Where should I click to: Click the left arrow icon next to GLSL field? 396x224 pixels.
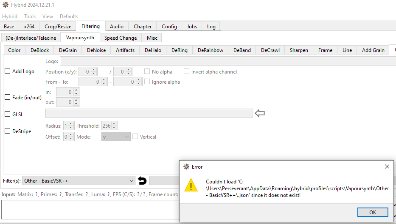(259, 113)
